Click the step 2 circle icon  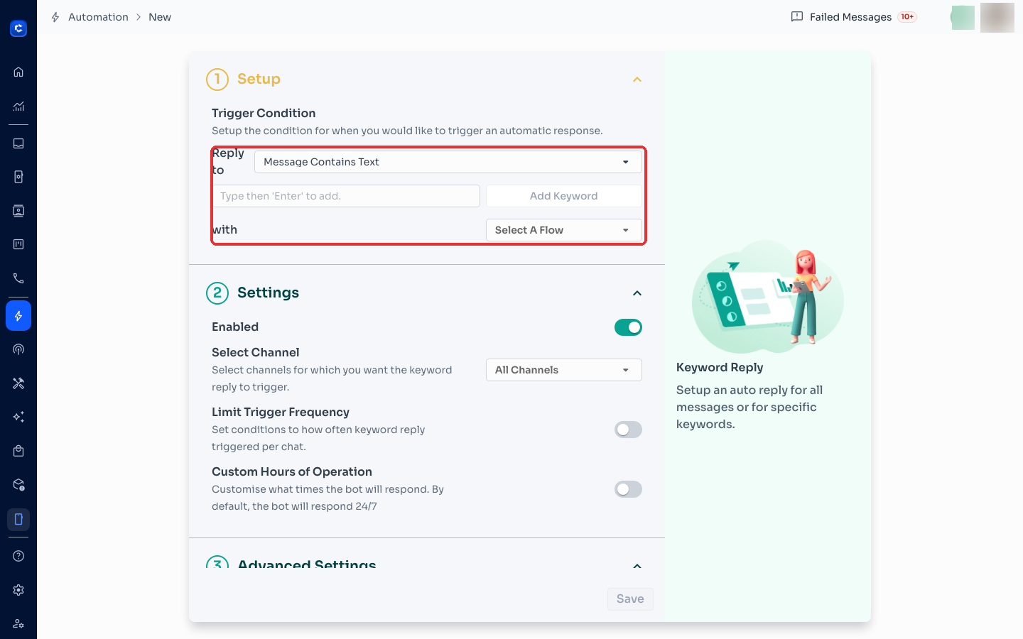[x=217, y=293]
